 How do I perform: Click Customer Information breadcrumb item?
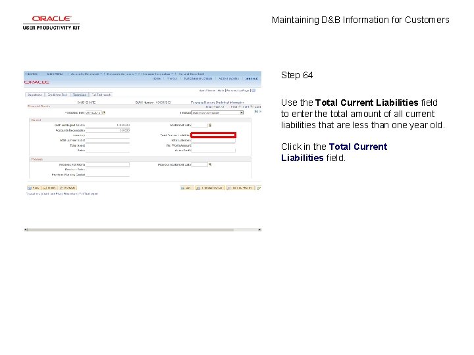tap(156, 74)
